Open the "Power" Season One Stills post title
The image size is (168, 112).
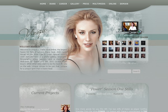click(x=111, y=89)
